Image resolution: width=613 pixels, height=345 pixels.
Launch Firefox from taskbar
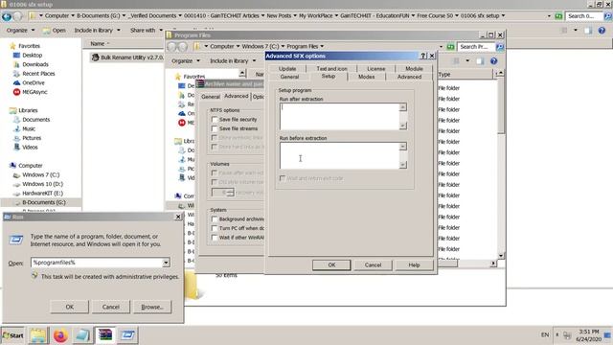60,335
